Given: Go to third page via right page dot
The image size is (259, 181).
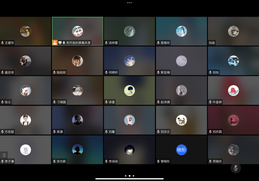Looking at the screenshot, I should pyautogui.click(x=134, y=175).
